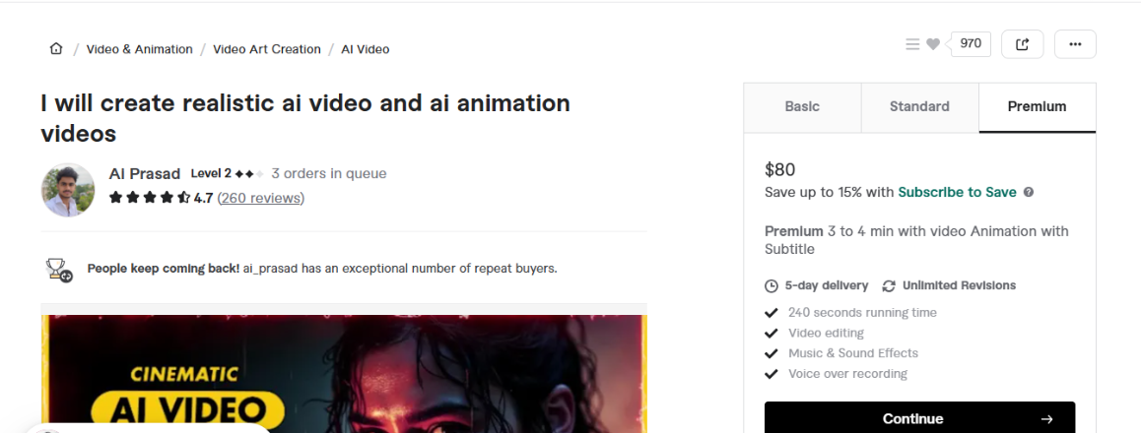Screen dimensions: 1141x433
Task: Click the Video editing feature text
Action: point(826,333)
